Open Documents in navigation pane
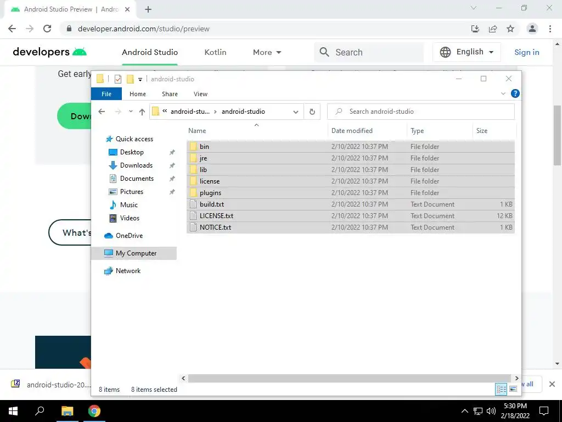The image size is (562, 422). coord(131,179)
